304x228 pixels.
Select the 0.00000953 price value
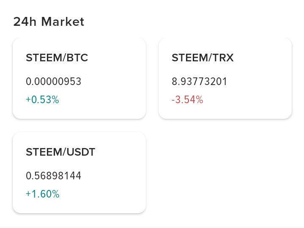pos(54,81)
